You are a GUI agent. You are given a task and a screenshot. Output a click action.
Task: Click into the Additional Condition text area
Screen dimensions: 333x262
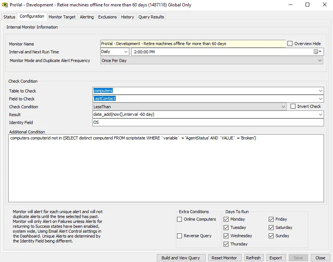[166, 169]
